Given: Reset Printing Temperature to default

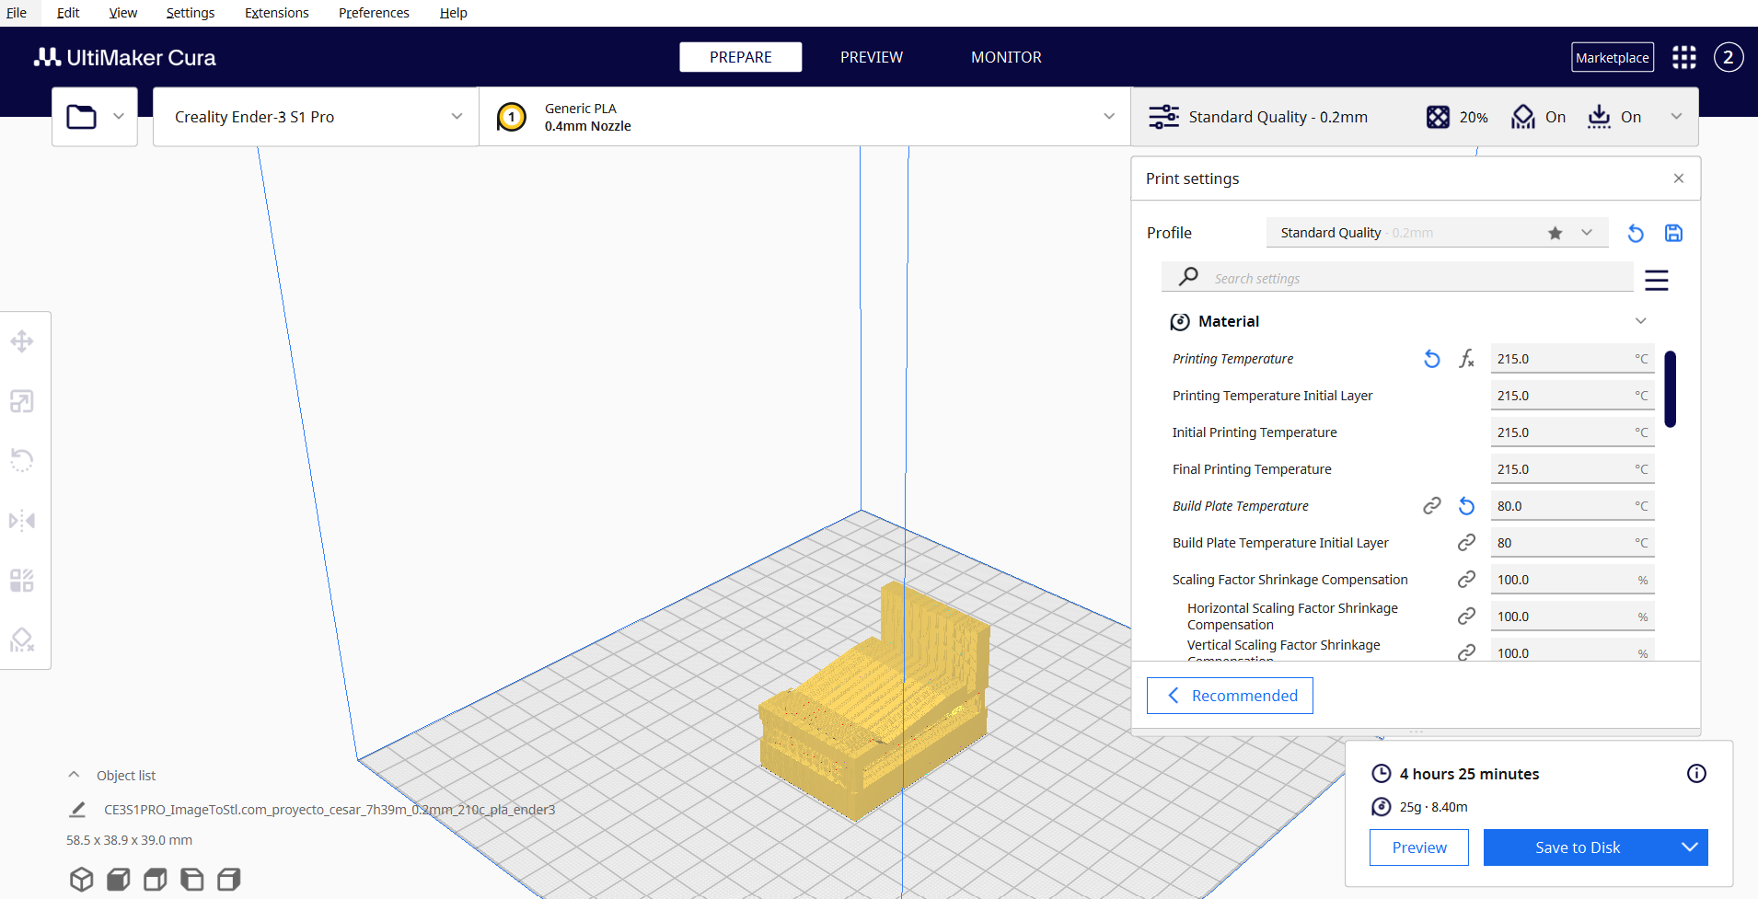Looking at the screenshot, I should 1432,359.
